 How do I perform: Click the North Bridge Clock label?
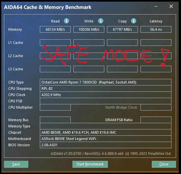121,107
